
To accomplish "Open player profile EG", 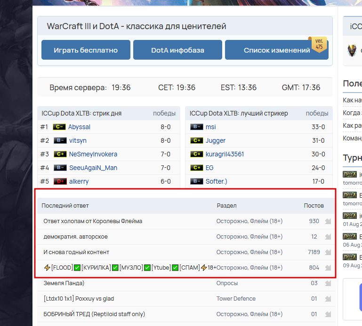I will tap(209, 168).
